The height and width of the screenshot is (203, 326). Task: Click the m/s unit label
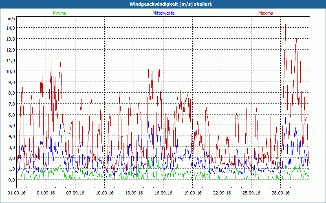pyautogui.click(x=11, y=19)
